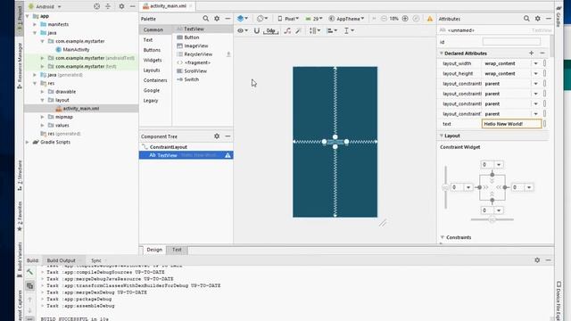Open the API 29 version dropdown

click(x=314, y=19)
